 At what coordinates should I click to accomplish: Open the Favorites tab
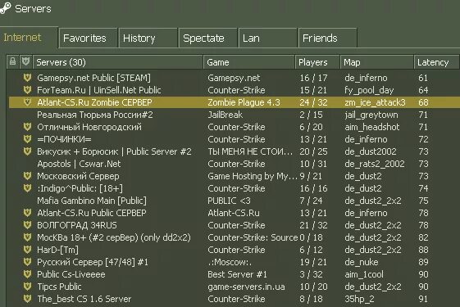point(88,38)
